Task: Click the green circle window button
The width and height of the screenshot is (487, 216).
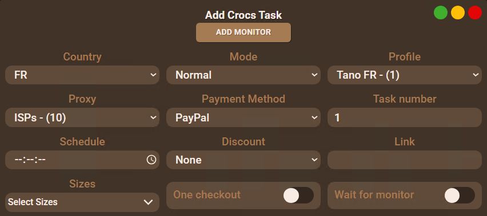Action: coord(440,13)
